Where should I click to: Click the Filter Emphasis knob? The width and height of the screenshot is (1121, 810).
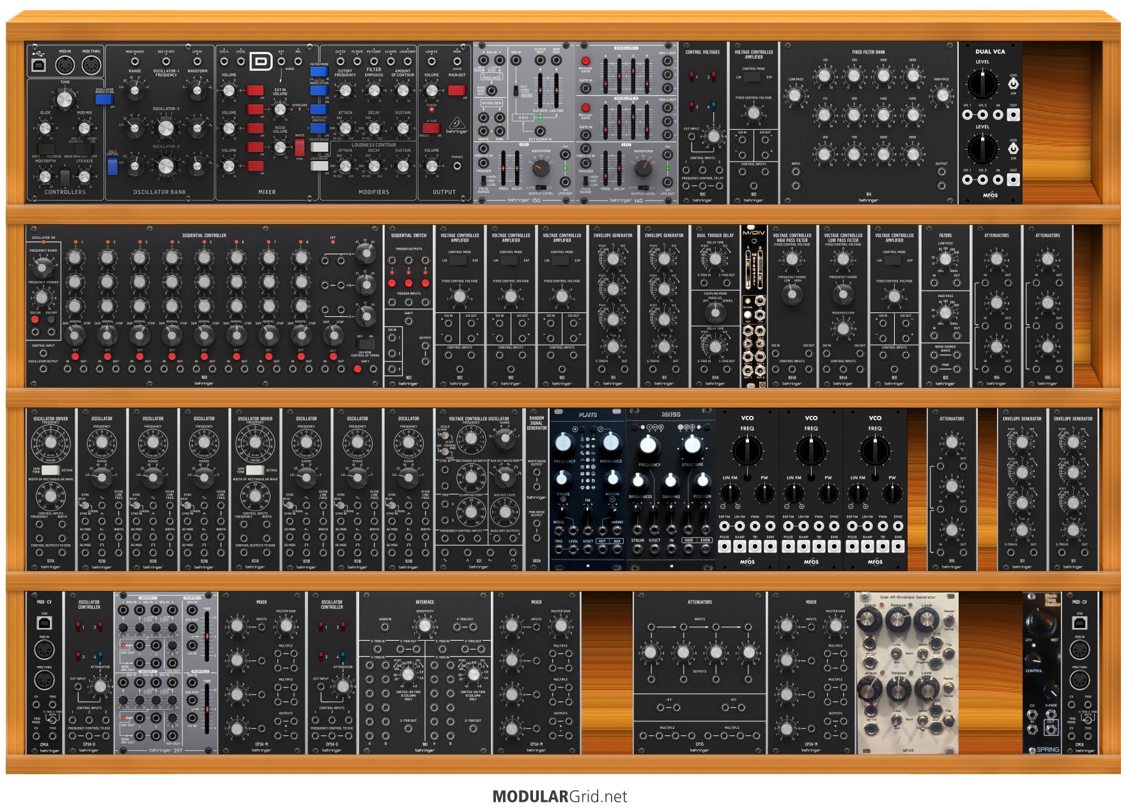tap(374, 91)
